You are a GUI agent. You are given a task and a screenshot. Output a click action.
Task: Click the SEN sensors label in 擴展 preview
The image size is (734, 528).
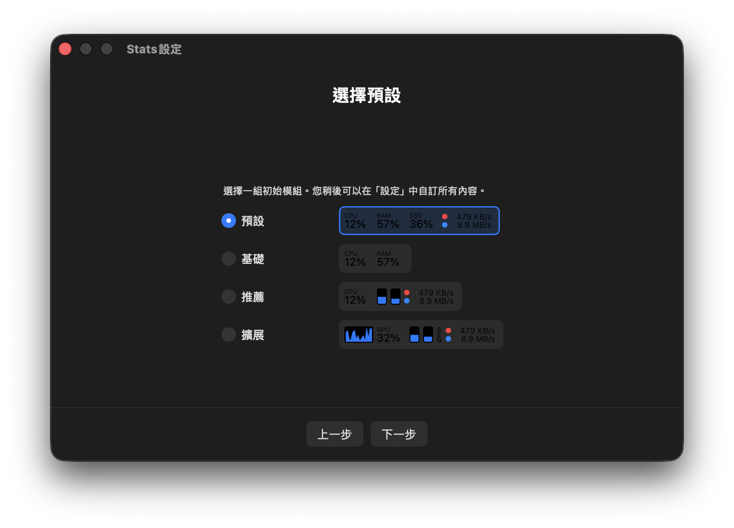click(439, 335)
